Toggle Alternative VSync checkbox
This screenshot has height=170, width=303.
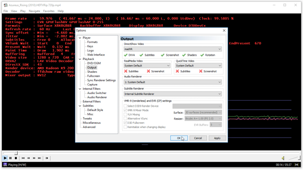pyautogui.click(x=125, y=119)
